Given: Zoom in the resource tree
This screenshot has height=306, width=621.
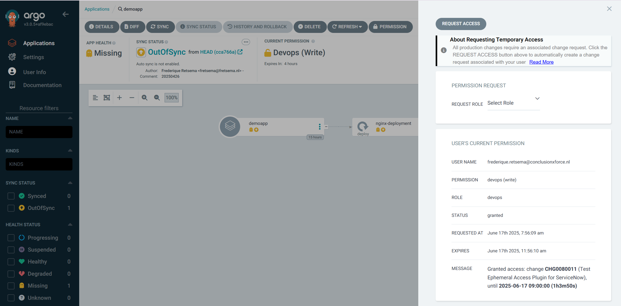Looking at the screenshot, I should [x=145, y=98].
